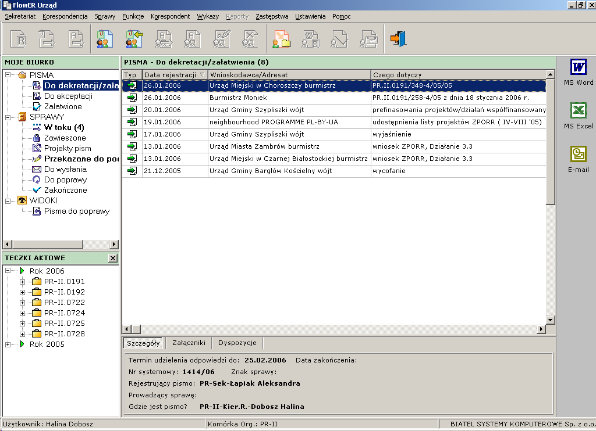Viewport: 596px width, 431px height.
Task: Click the letters list vertical scrollbar thumb
Action: (x=551, y=142)
